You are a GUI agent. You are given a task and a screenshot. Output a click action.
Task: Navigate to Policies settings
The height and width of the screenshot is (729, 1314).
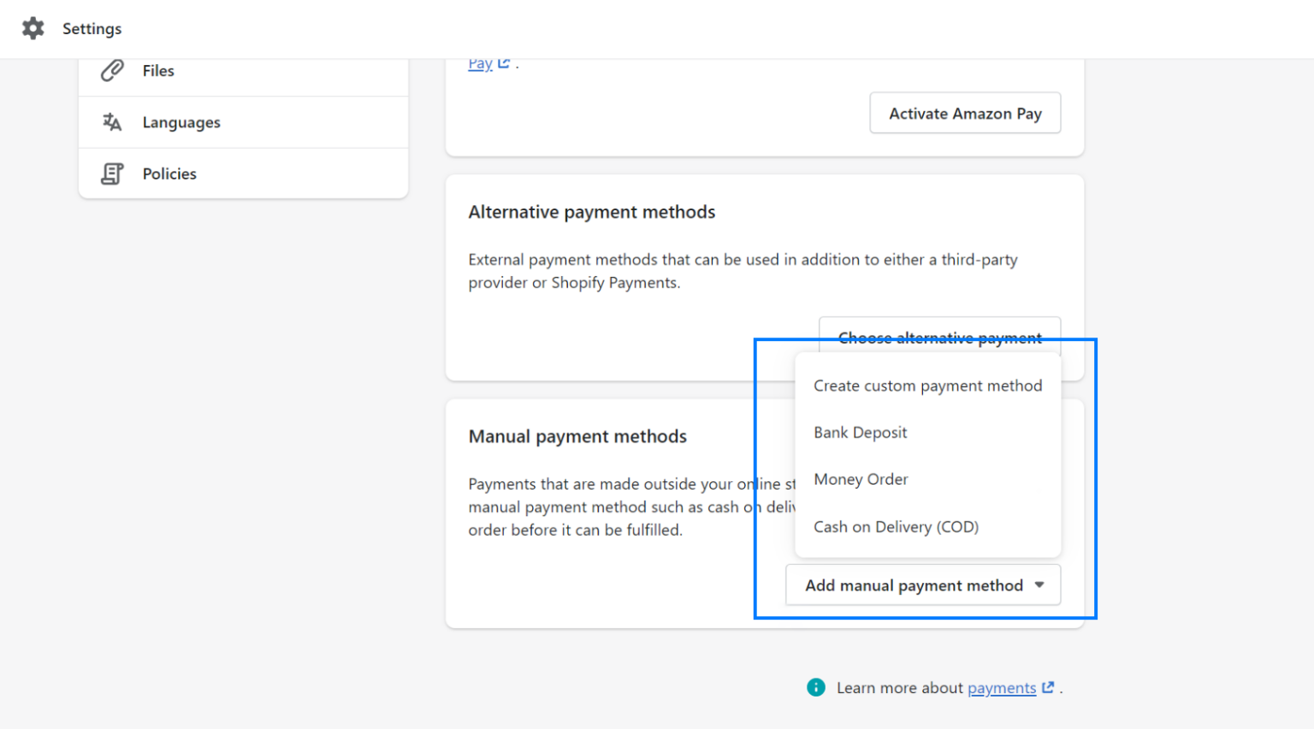(169, 173)
